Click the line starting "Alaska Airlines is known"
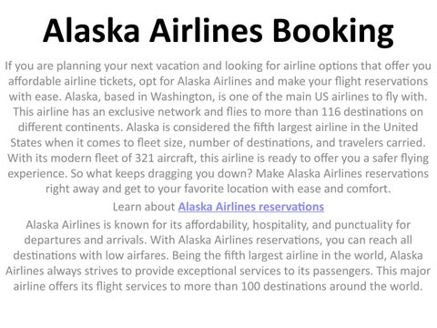The width and height of the screenshot is (437, 328). click(x=218, y=225)
